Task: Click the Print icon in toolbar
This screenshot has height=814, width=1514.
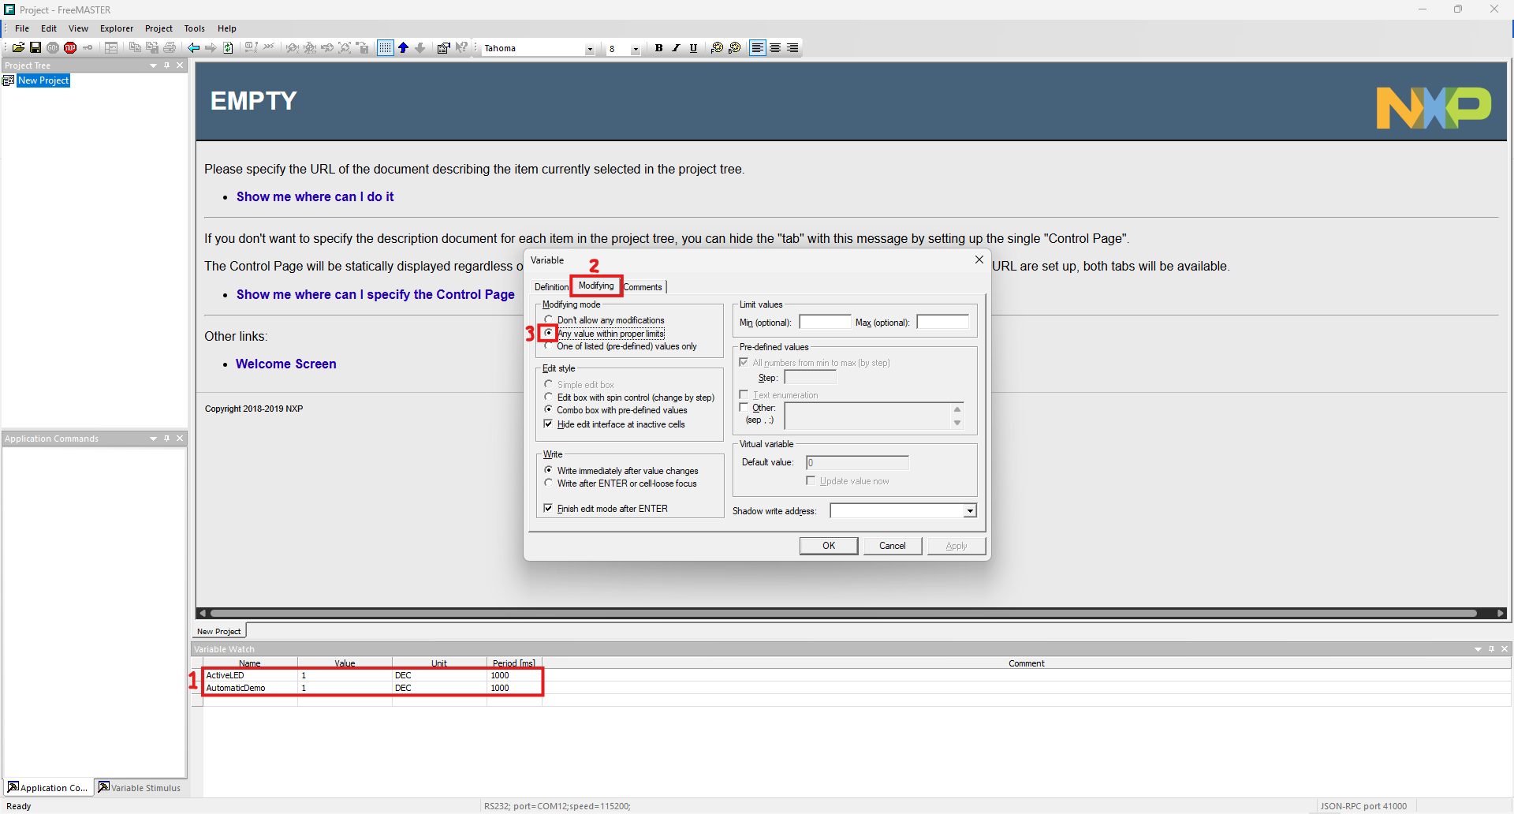Action: pos(170,48)
